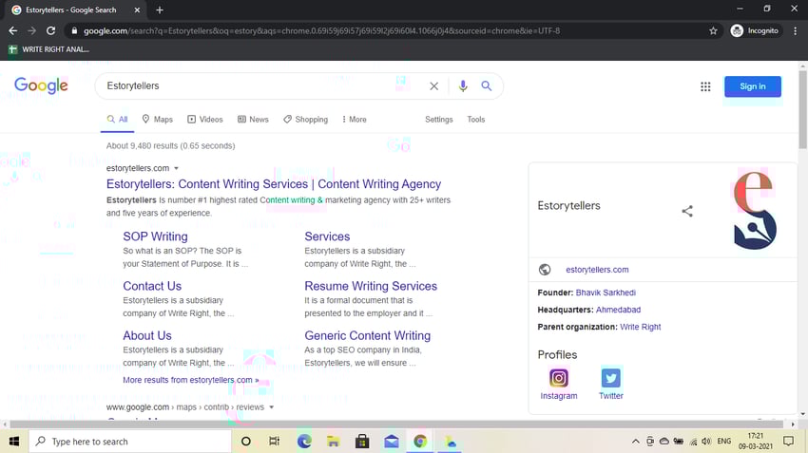The width and height of the screenshot is (808, 453).
Task: Click the Estorytellers logo thumbnail
Action: click(754, 210)
